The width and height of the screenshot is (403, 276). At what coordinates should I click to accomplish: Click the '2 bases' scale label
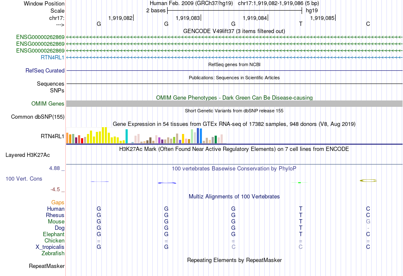pos(156,11)
